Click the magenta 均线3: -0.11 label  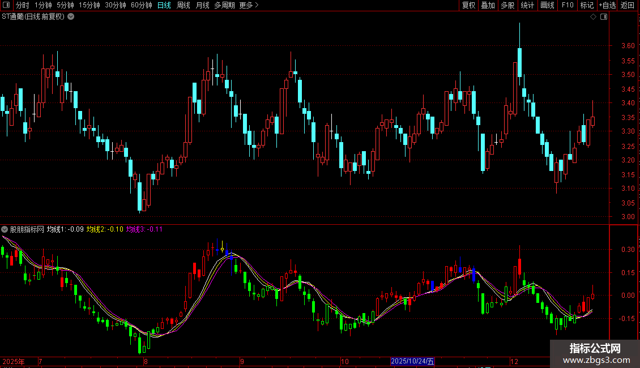coord(144,229)
